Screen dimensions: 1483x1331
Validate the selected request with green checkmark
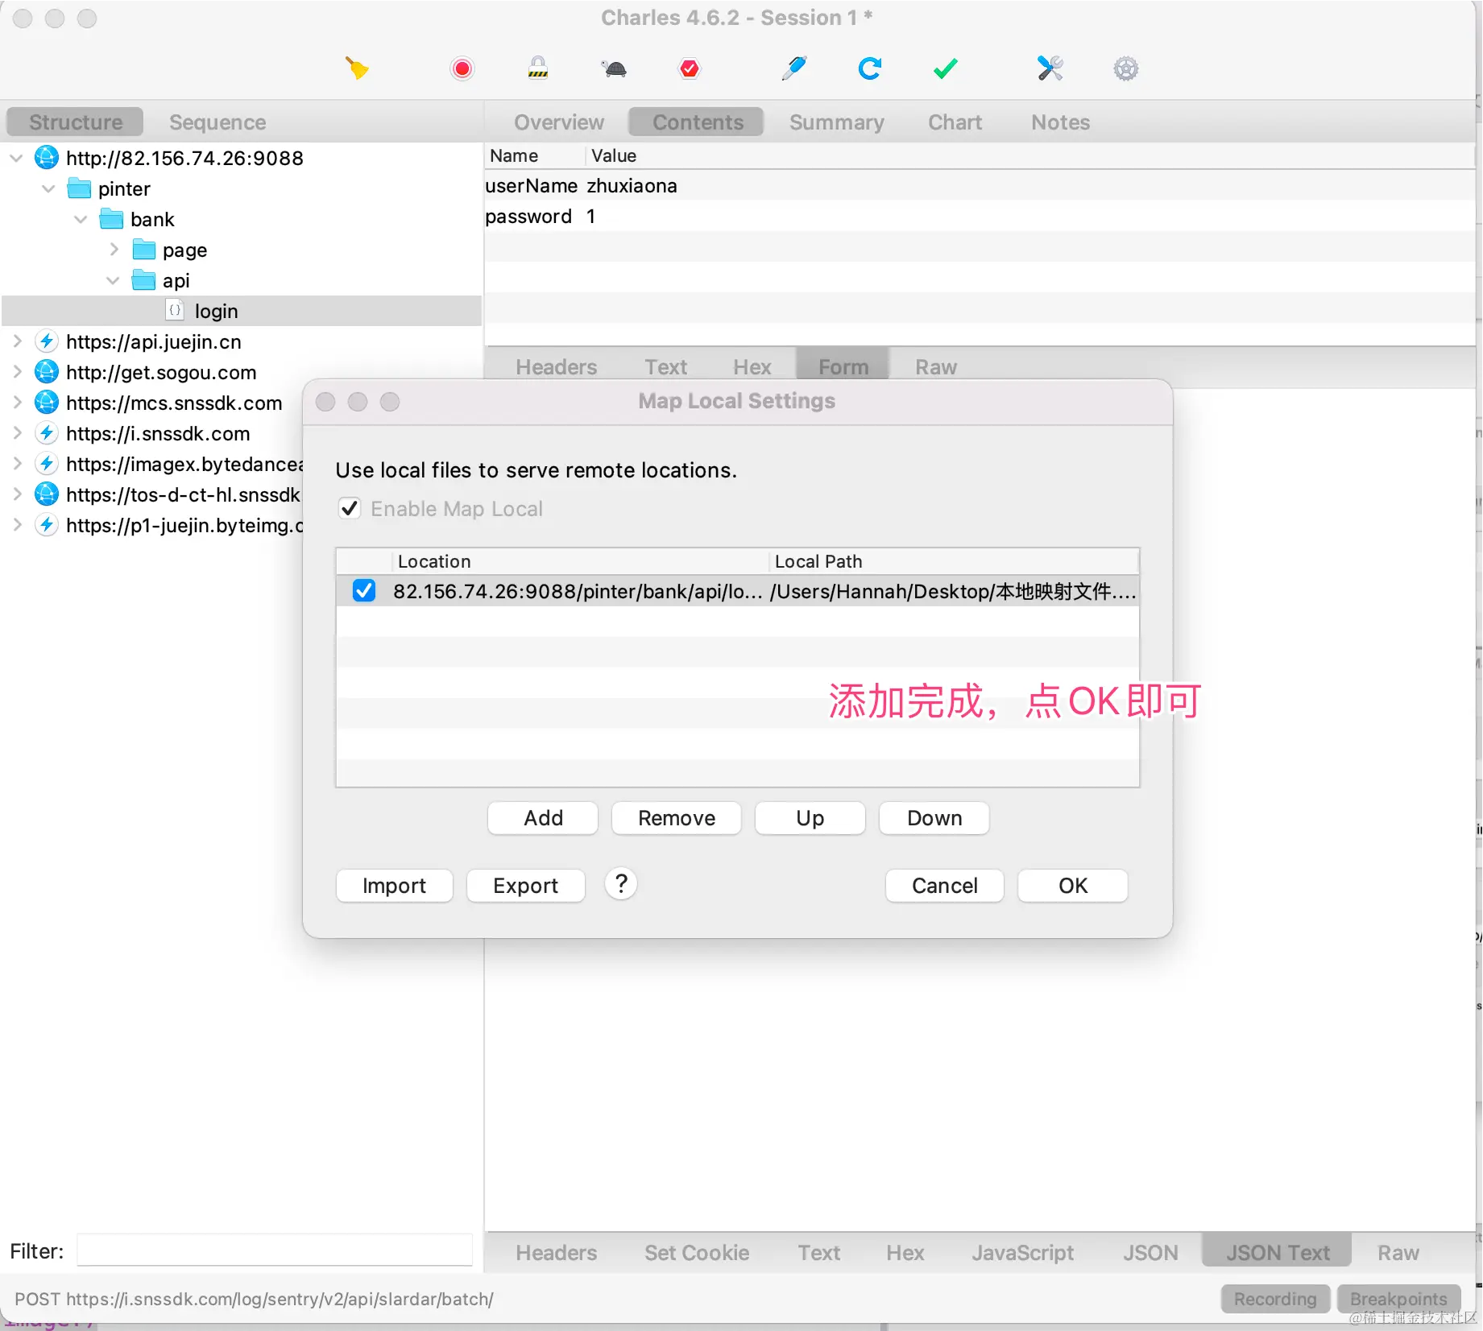(x=946, y=68)
